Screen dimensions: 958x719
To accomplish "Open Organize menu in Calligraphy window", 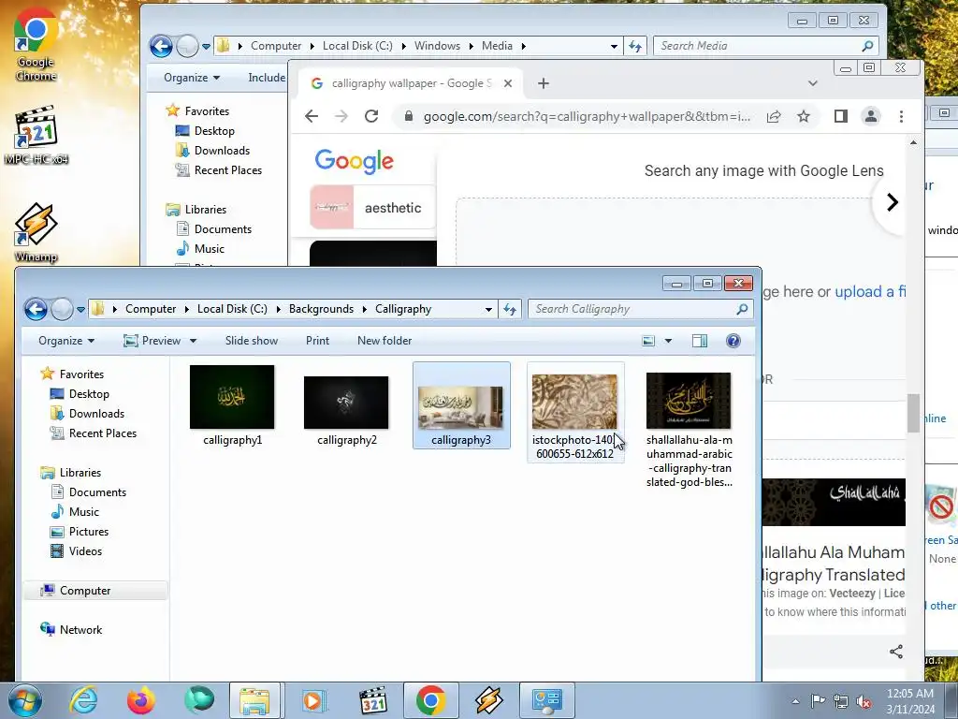I will coord(66,341).
